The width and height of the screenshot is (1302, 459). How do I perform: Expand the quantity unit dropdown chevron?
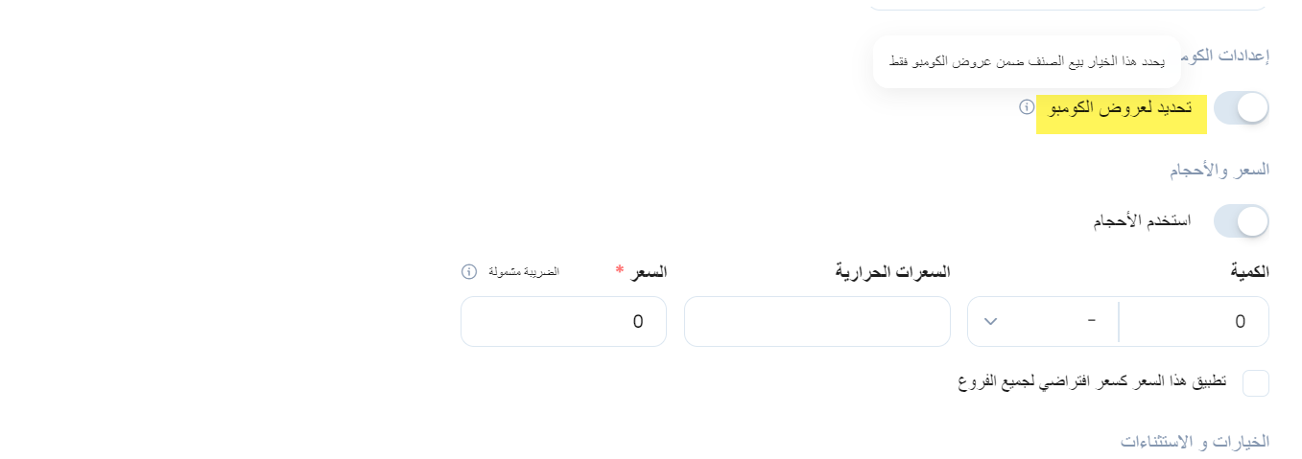(x=991, y=321)
